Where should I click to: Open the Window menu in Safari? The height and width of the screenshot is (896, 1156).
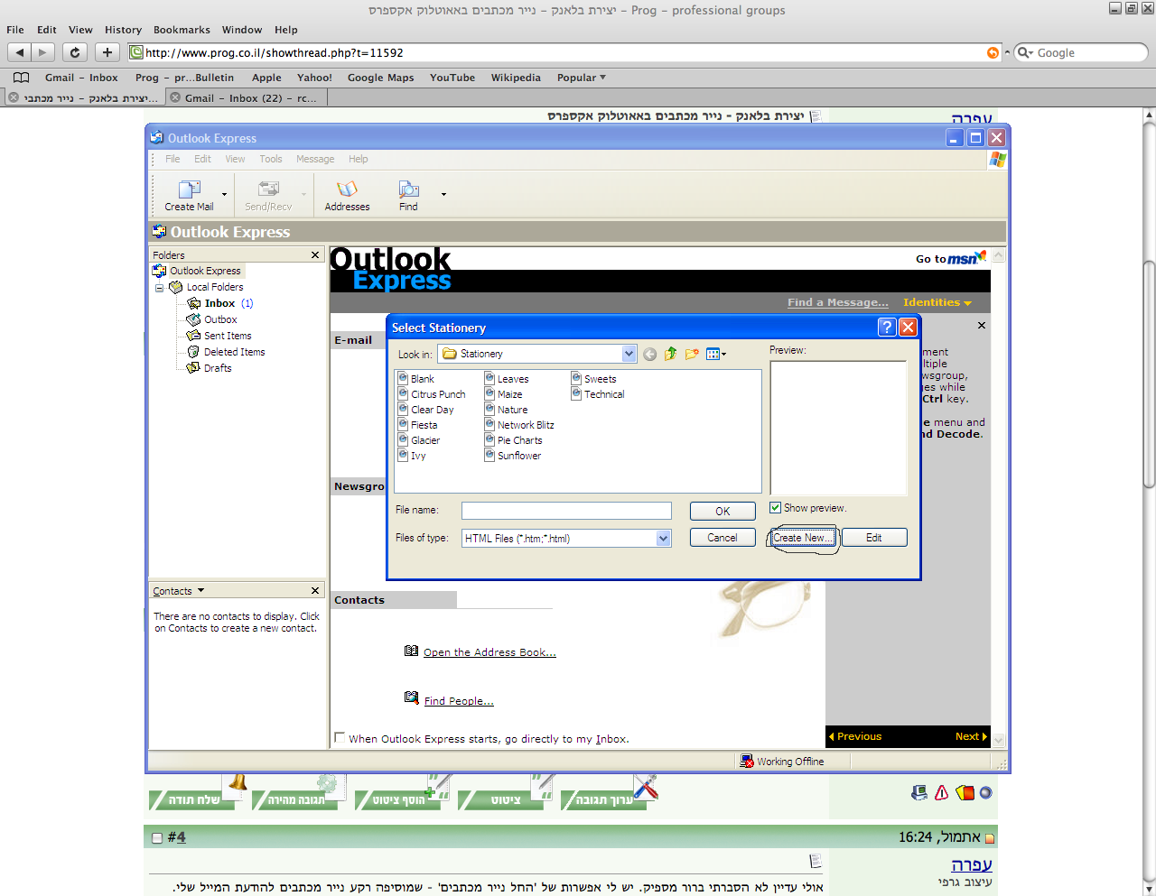click(242, 30)
